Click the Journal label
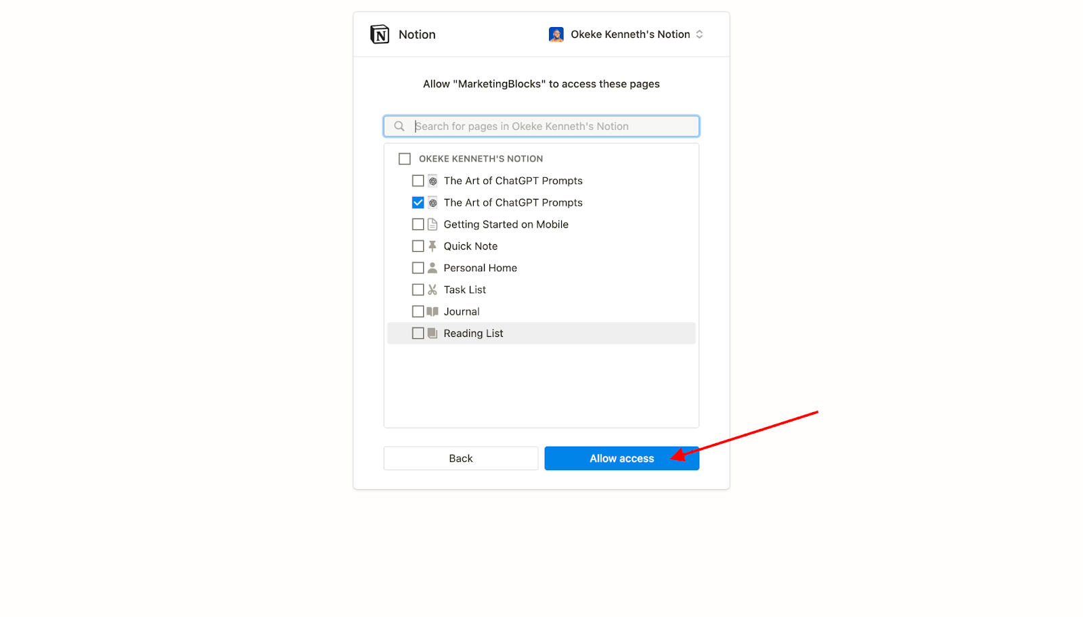The image size is (1083, 617). coord(462,311)
